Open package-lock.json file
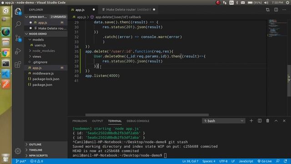291x164 pixels. [46, 79]
